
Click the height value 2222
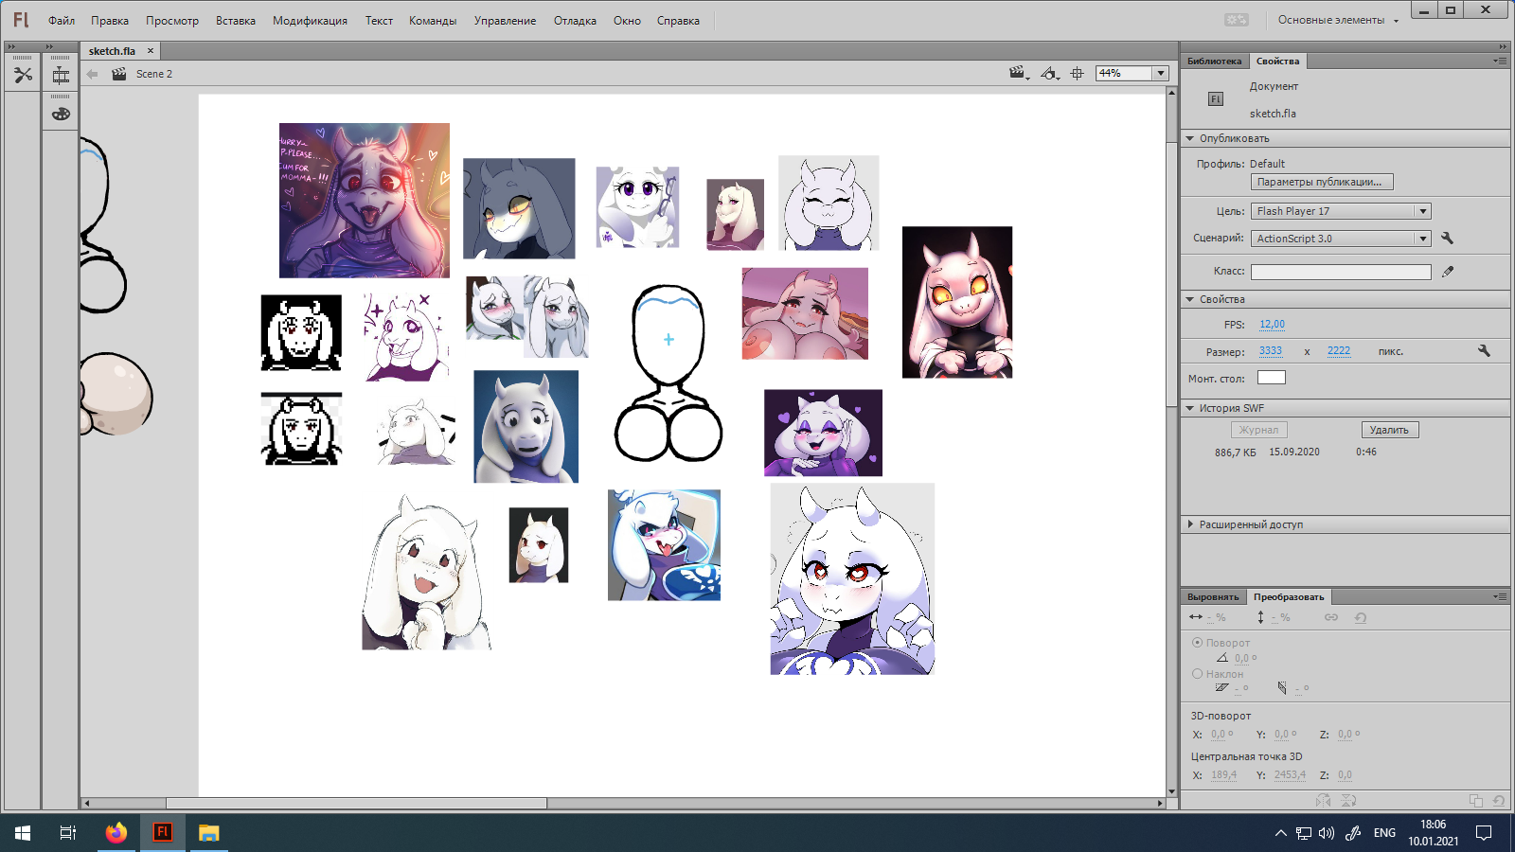pyautogui.click(x=1338, y=351)
